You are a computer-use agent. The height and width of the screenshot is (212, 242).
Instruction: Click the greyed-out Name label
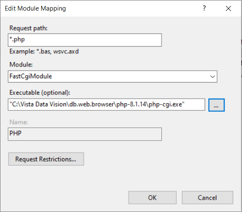19,122
